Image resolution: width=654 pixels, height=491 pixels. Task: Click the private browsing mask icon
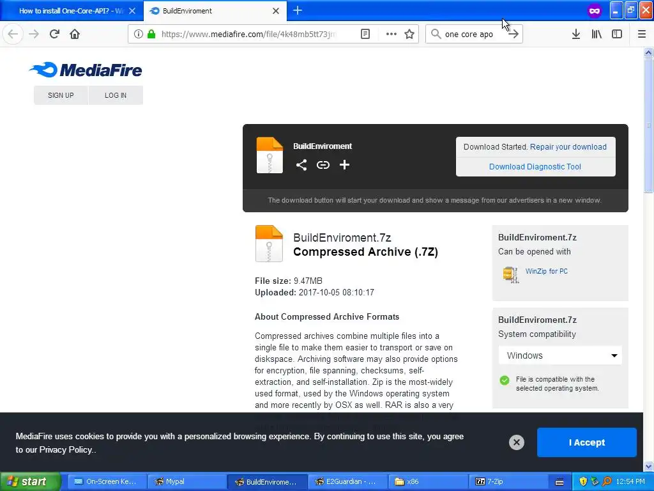595,11
